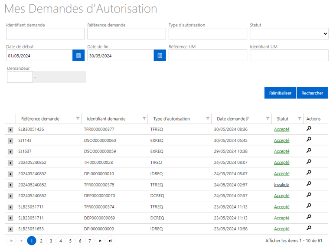
Task: Open the Date de fin calendar picker
Action: pos(160,55)
